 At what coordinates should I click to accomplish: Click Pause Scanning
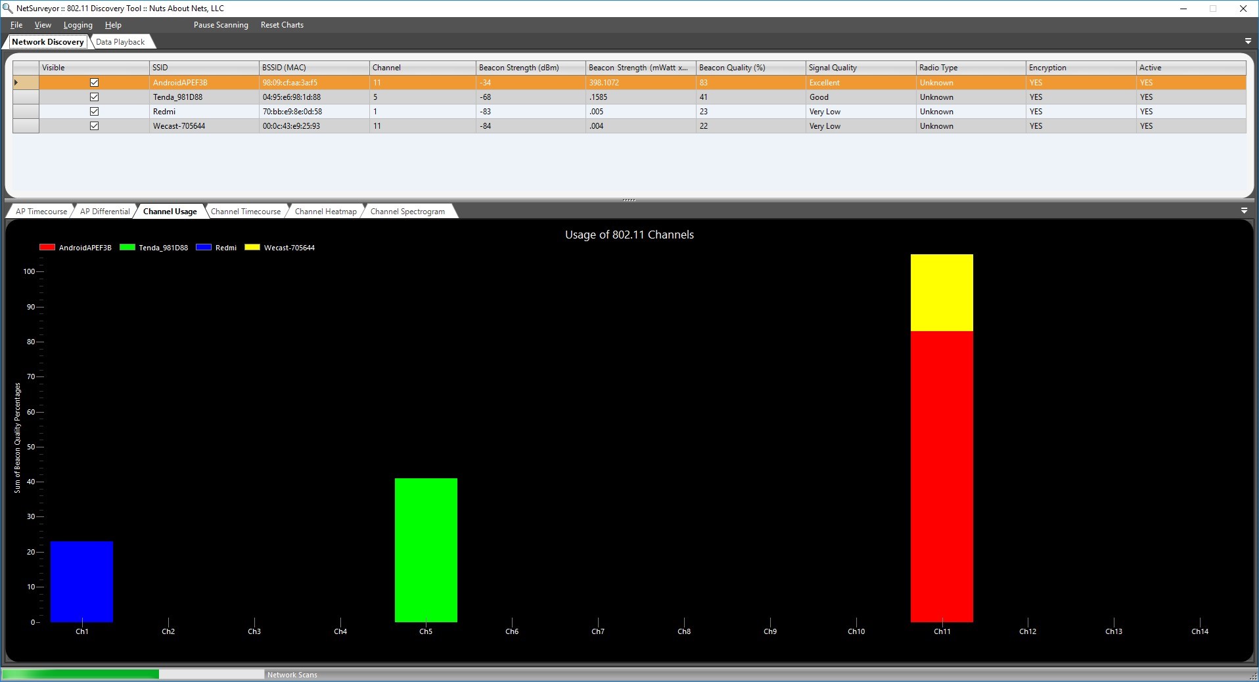pyautogui.click(x=220, y=25)
